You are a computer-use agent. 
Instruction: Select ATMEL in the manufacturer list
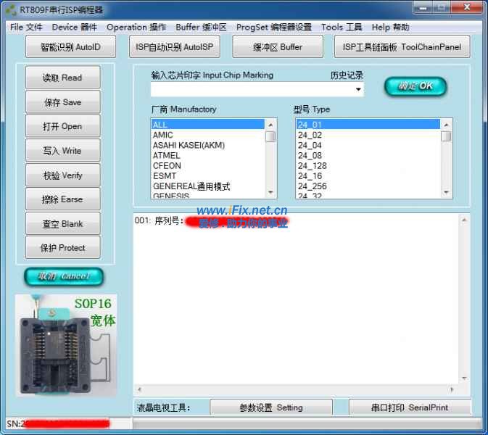[167, 155]
